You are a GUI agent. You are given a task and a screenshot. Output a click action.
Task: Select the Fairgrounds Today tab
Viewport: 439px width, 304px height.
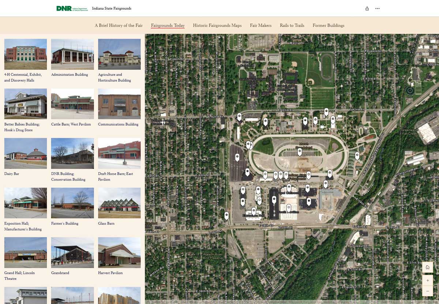click(x=168, y=25)
